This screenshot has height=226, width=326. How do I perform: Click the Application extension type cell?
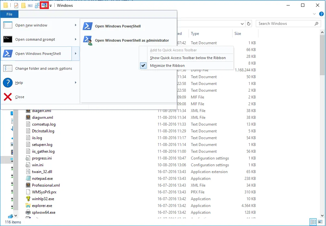[209, 172]
